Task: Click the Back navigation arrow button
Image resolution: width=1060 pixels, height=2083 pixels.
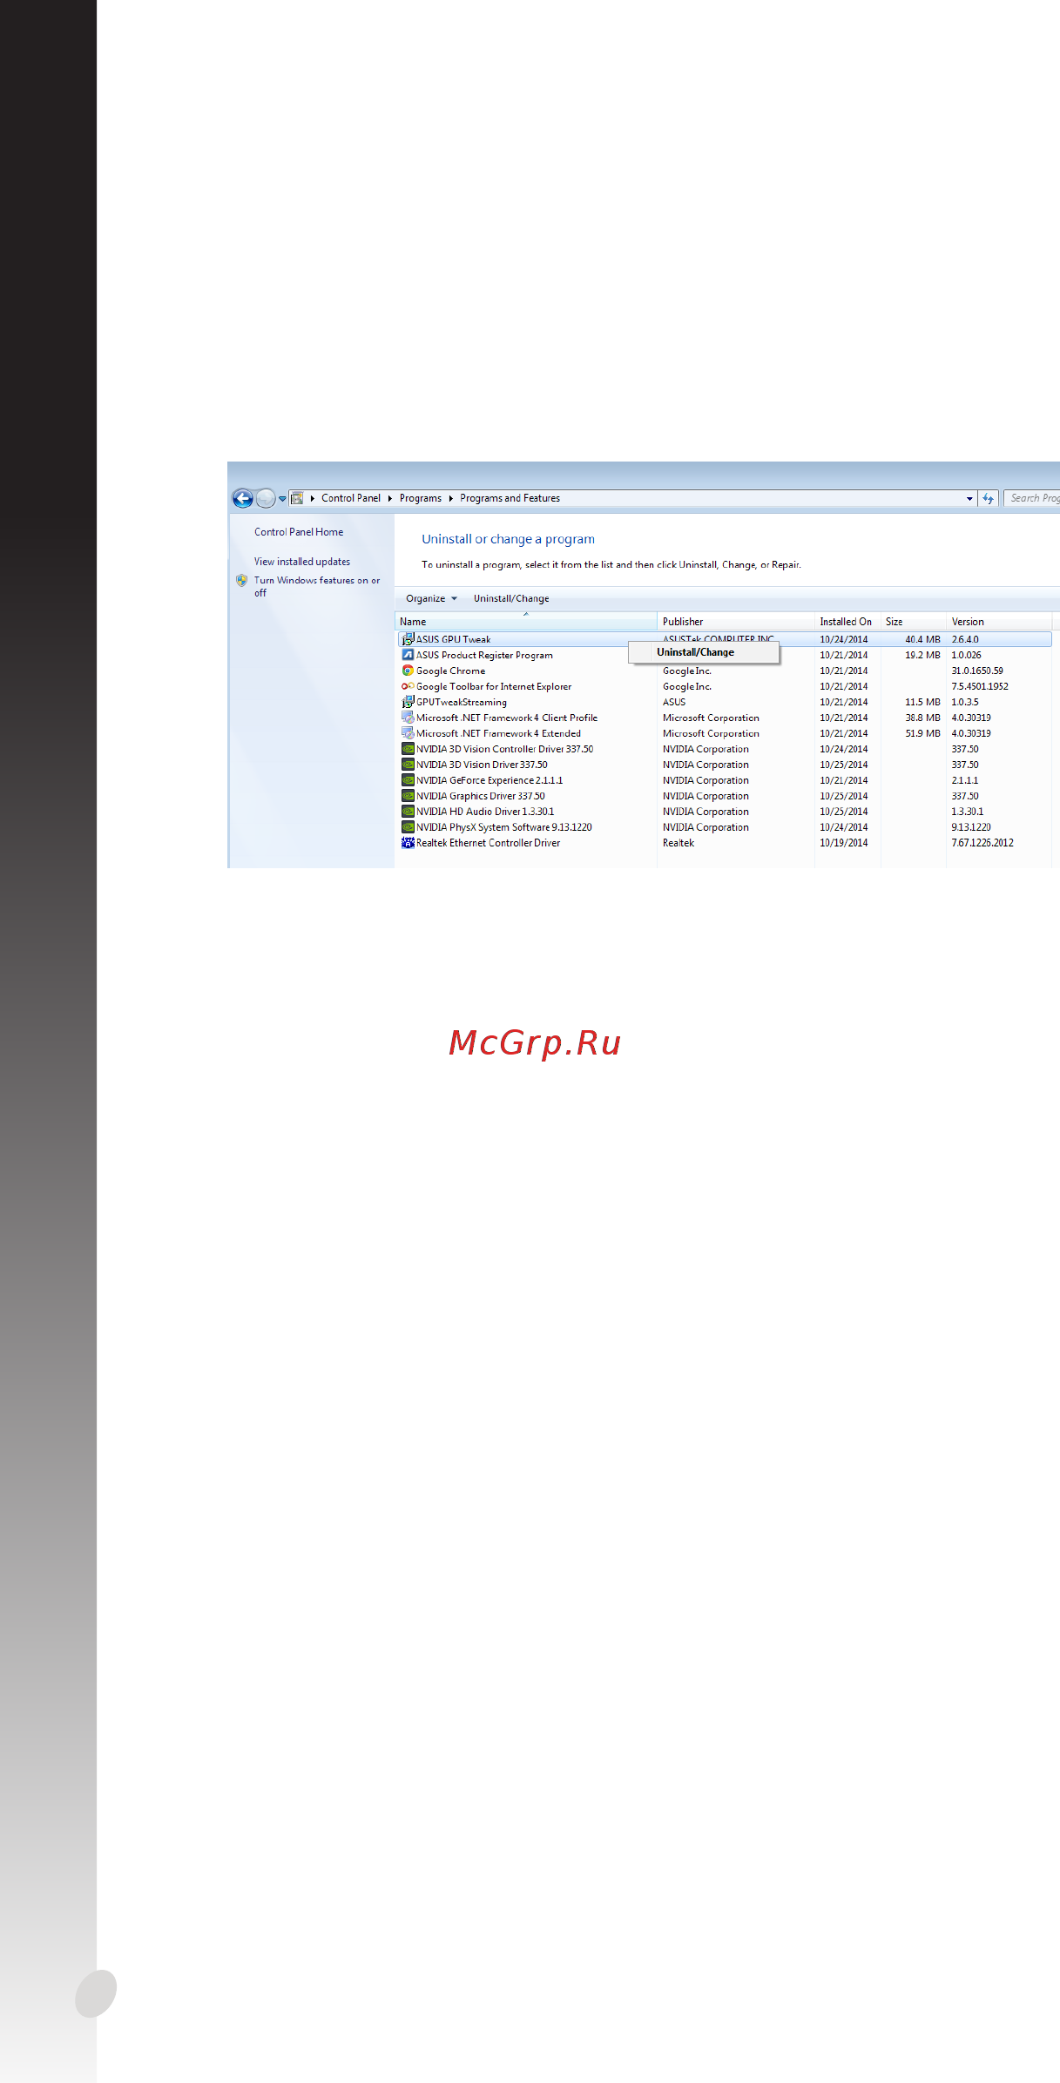Action: click(x=243, y=498)
